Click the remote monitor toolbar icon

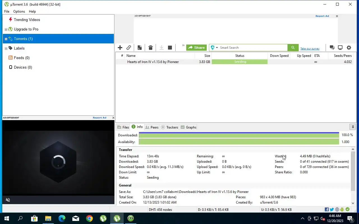click(x=340, y=48)
